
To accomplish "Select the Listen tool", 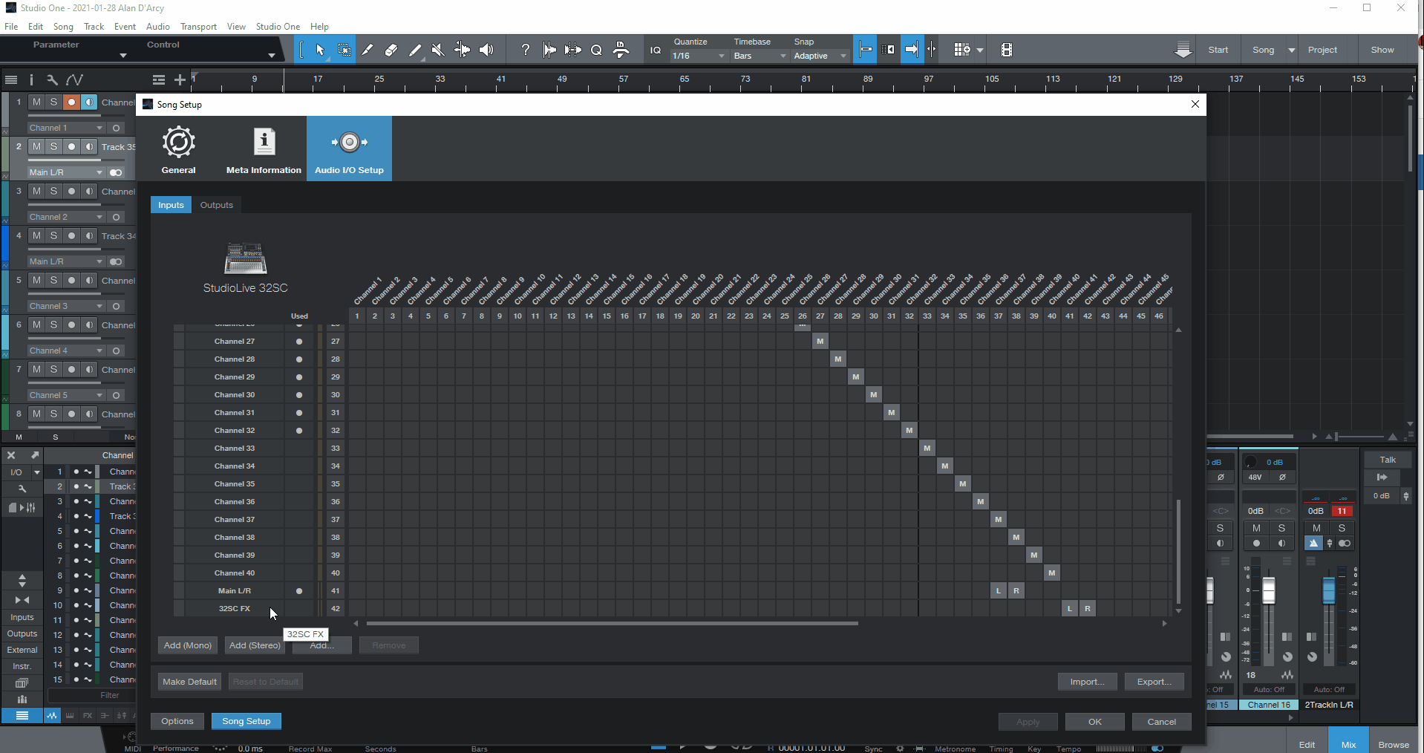I will coord(486,50).
